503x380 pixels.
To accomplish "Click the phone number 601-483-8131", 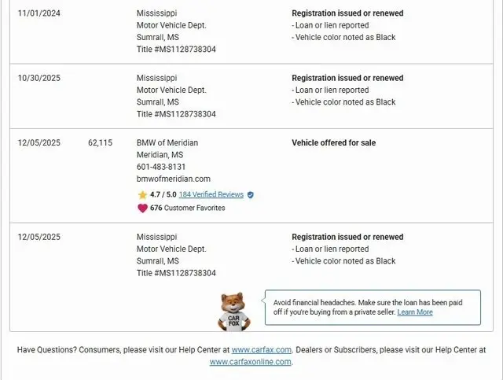I will click(161, 167).
